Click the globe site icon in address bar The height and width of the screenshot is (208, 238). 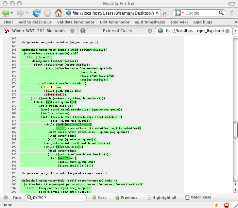click(x=69, y=13)
